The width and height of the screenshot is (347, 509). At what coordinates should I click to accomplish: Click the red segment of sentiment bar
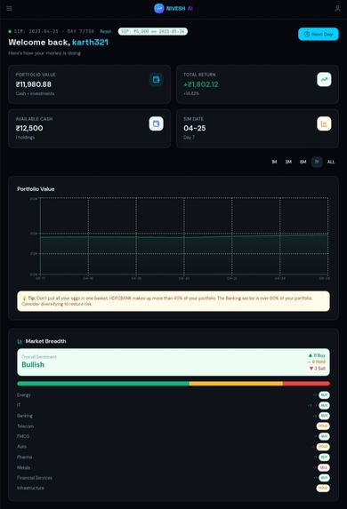tap(306, 384)
